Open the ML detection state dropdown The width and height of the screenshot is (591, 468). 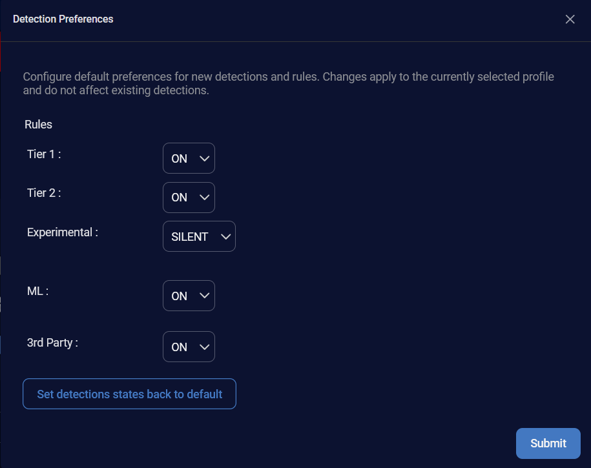pos(189,296)
